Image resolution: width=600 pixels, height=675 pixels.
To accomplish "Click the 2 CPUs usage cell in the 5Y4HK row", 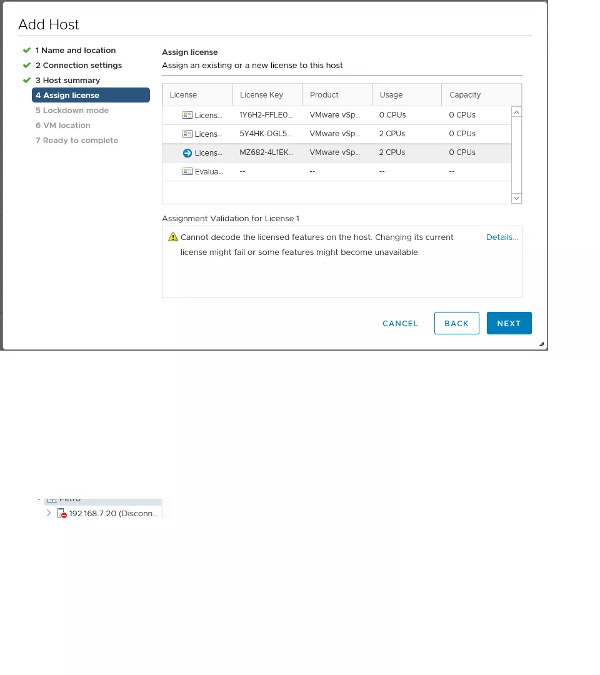I will [392, 134].
